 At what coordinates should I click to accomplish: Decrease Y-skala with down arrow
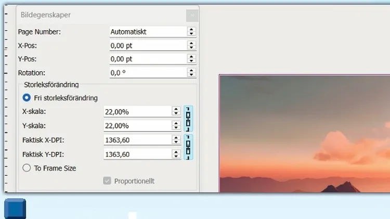click(176, 128)
